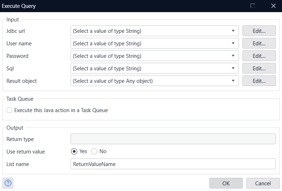Image resolution: width=282 pixels, height=191 pixels.
Task: Click the Cancel button
Action: (x=263, y=183)
